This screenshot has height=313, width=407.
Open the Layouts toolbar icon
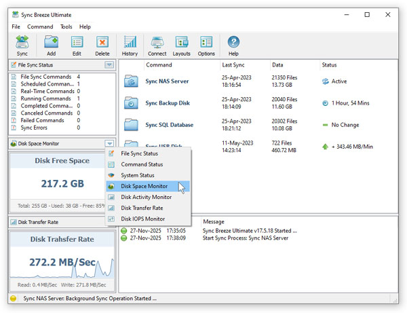pyautogui.click(x=181, y=42)
